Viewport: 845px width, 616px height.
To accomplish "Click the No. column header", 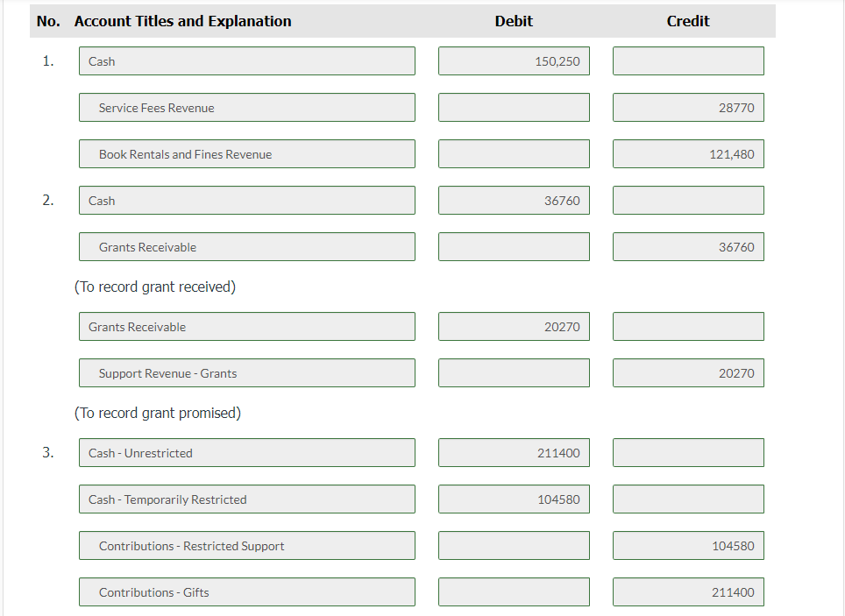I will click(48, 21).
